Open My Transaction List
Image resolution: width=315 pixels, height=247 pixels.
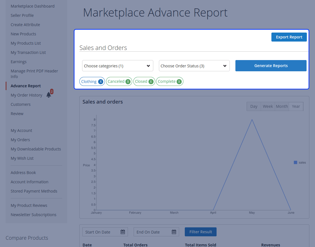click(28, 52)
